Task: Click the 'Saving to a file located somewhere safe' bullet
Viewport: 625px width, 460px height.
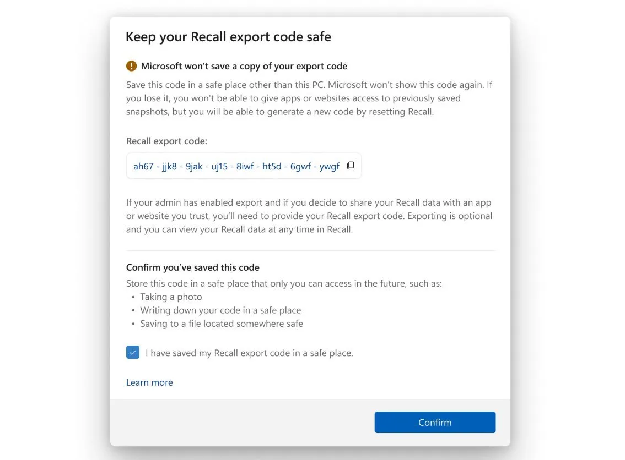Action: tap(222, 323)
